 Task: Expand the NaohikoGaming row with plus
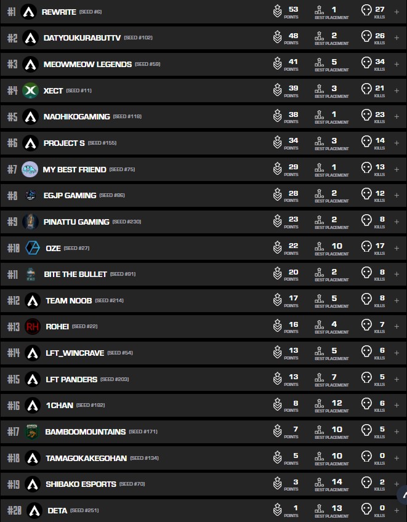(x=397, y=116)
